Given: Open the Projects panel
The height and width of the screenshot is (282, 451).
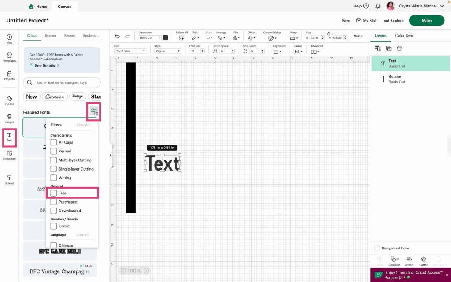Looking at the screenshot, I should click(9, 76).
